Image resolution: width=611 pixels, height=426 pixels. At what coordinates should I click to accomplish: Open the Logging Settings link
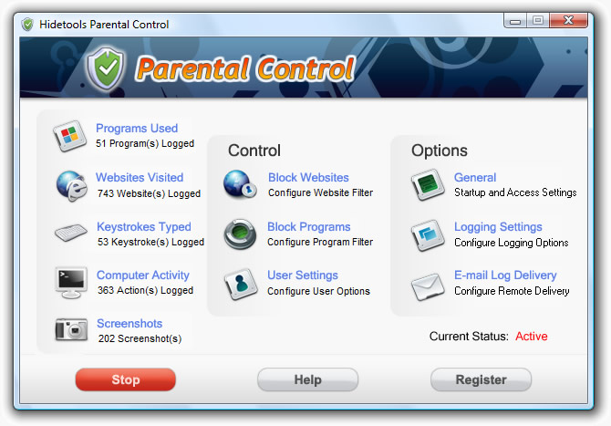pos(498,227)
